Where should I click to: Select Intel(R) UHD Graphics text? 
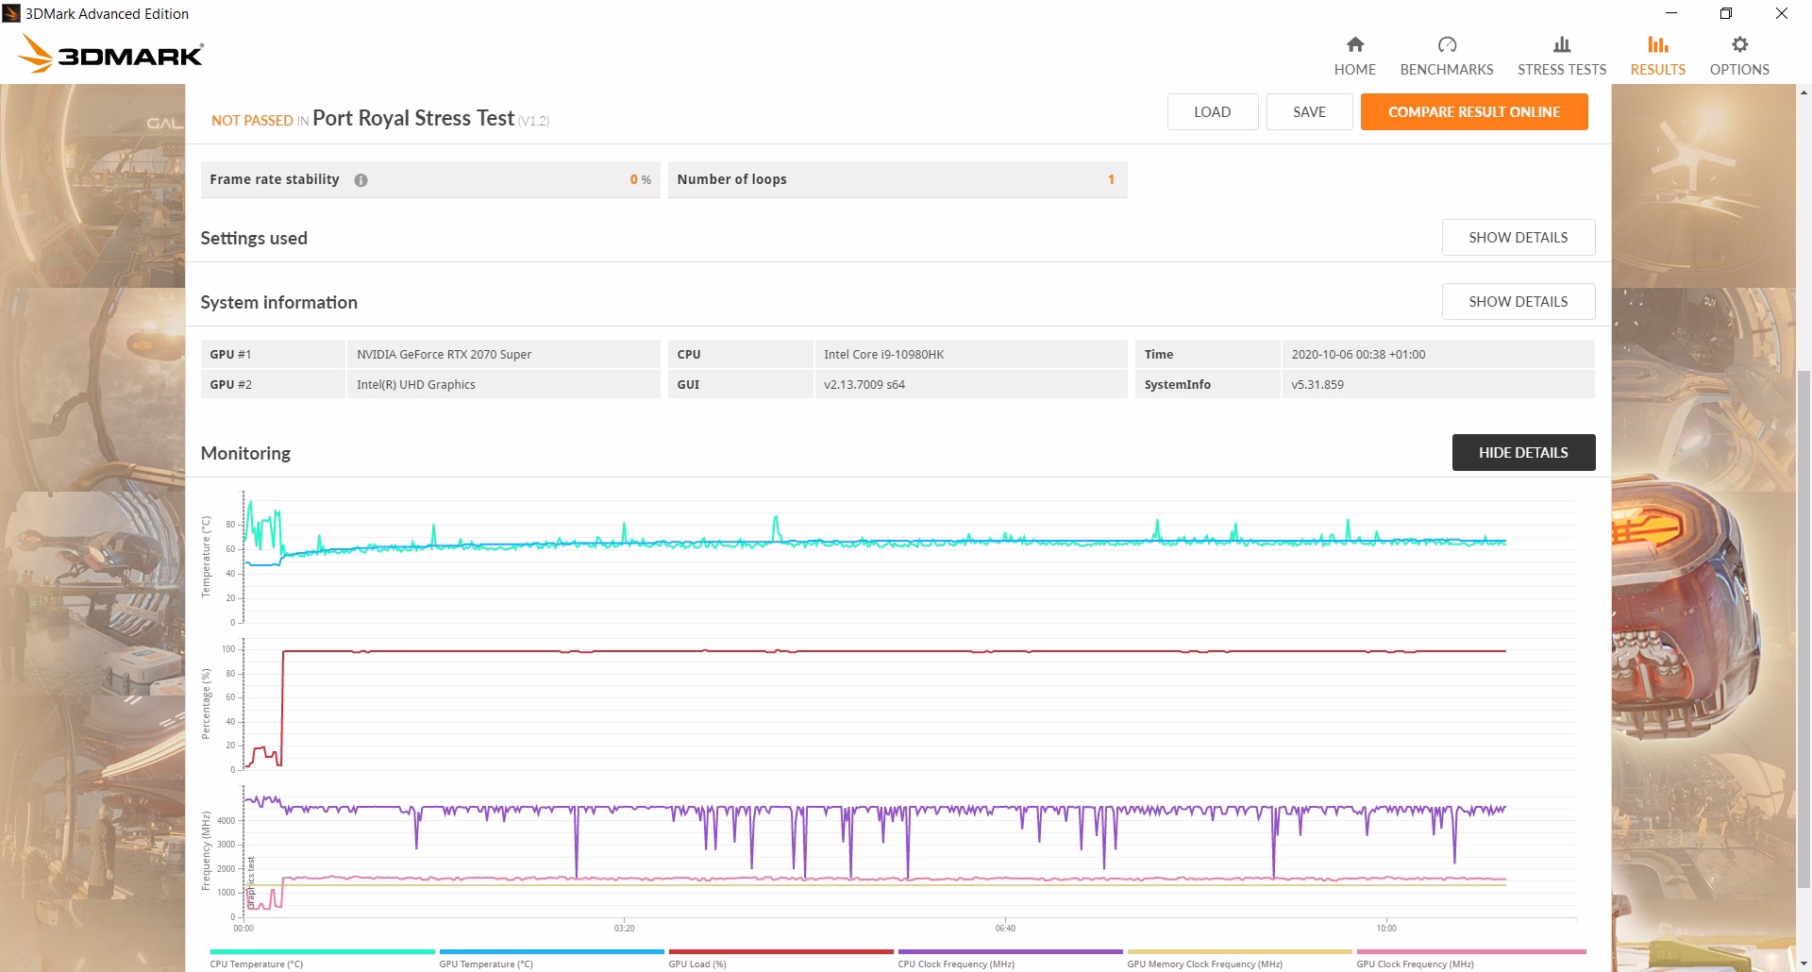tap(415, 384)
